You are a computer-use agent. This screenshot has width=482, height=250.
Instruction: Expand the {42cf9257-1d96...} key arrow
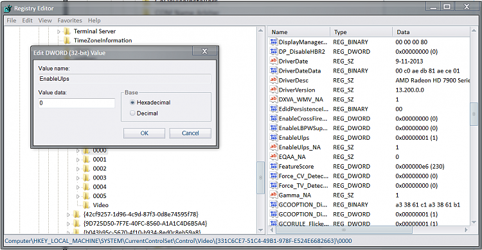pyautogui.click(x=68, y=214)
